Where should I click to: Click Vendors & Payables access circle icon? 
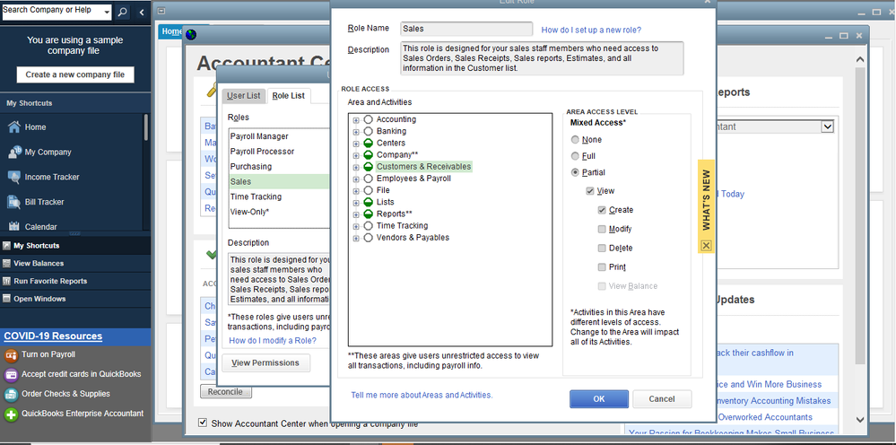368,238
